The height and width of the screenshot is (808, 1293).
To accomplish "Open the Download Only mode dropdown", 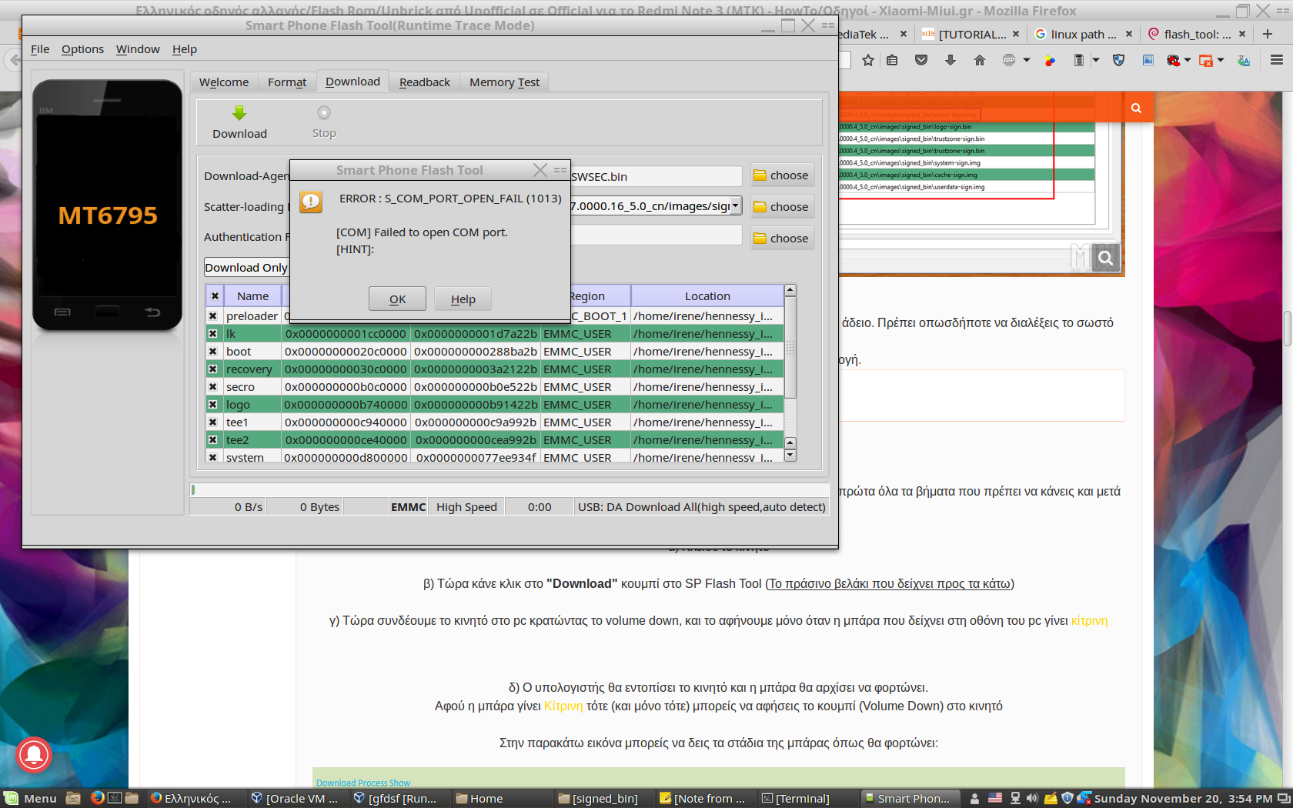I will point(246,268).
